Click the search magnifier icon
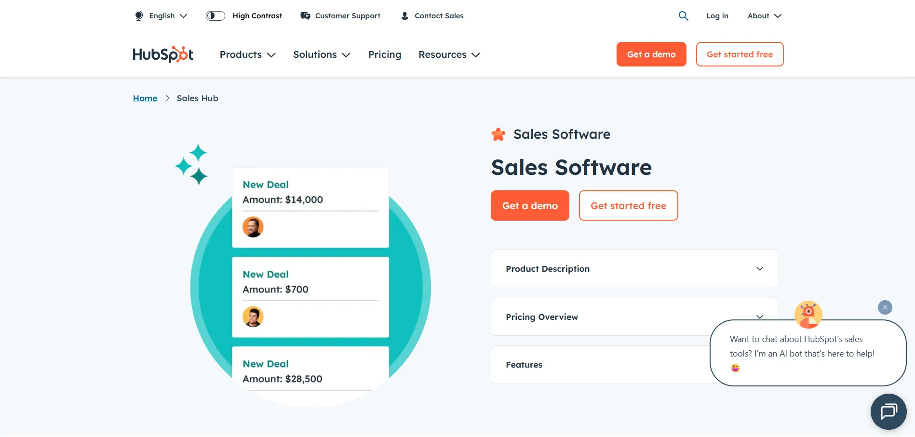Image resolution: width=915 pixels, height=437 pixels. click(x=683, y=16)
